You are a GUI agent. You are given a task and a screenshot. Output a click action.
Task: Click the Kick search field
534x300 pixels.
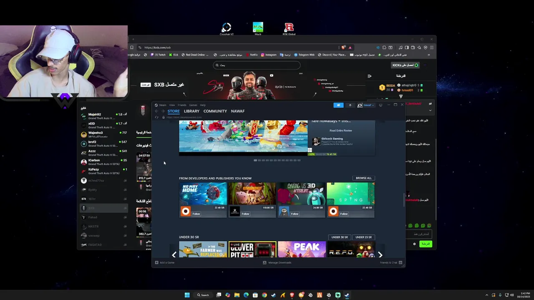pos(257,65)
